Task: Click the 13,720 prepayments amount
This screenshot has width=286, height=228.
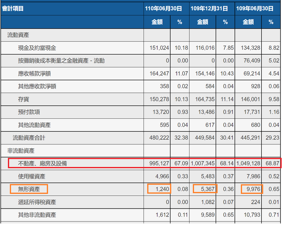Action: 161,112
